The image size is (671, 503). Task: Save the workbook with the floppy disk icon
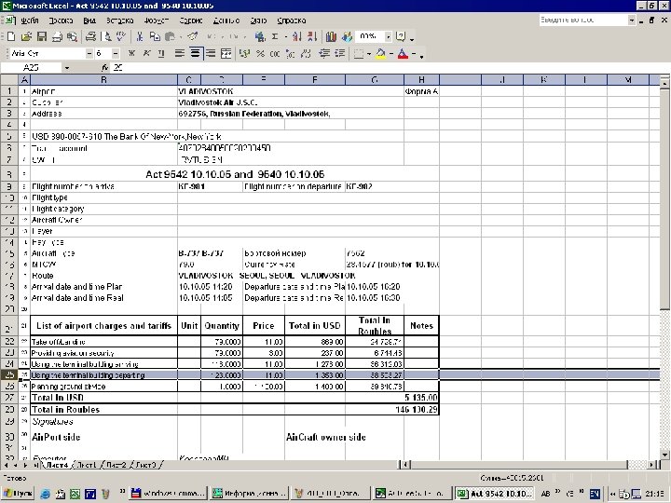pyautogui.click(x=42, y=36)
